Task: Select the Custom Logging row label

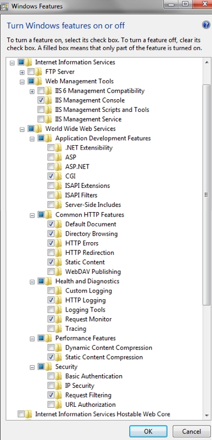Action: point(88,290)
